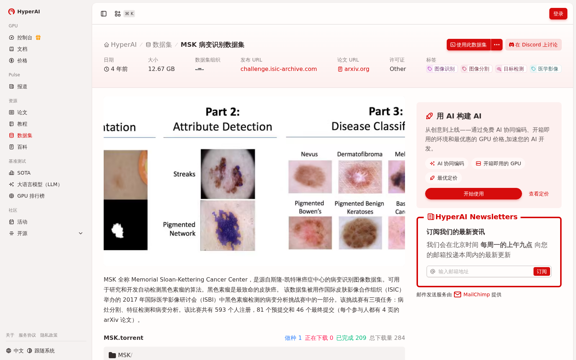
Task: Click the 已完成 209 stat
Action: pyautogui.click(x=351, y=338)
